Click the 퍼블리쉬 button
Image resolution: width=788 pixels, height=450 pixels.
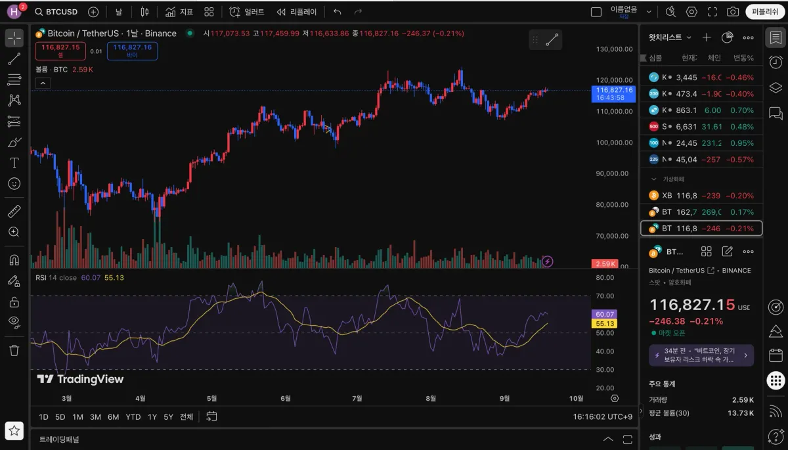coord(765,12)
